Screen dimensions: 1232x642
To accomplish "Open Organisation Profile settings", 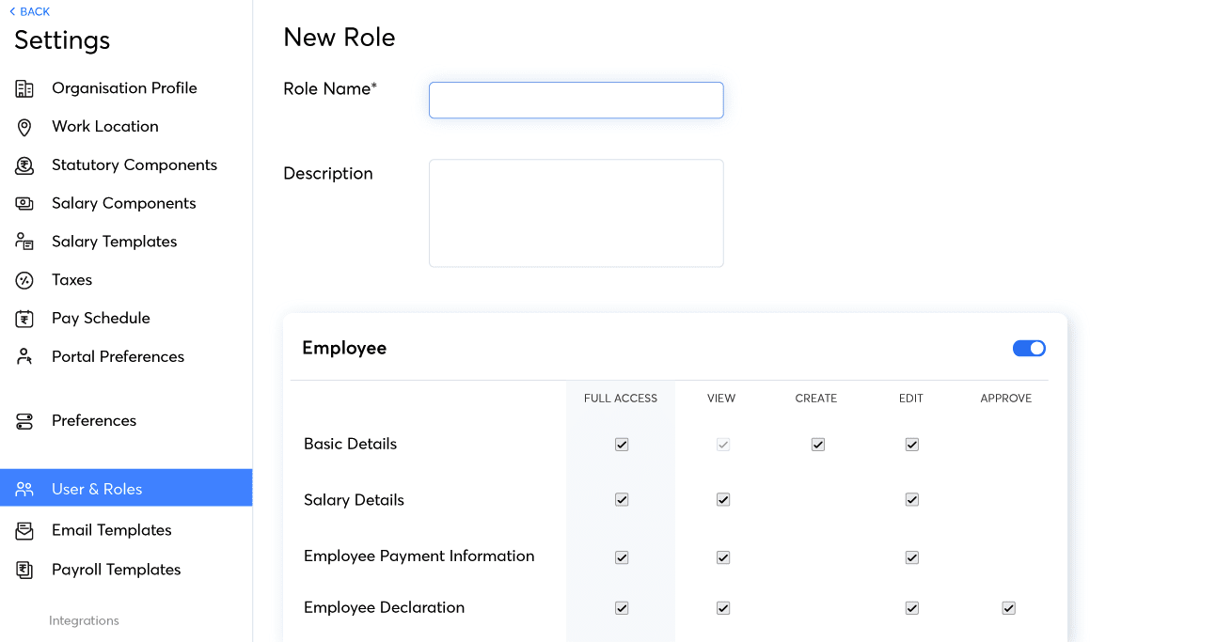I will [x=126, y=88].
